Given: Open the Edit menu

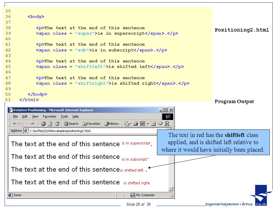Looking at the screenshot, I should 25,116.
